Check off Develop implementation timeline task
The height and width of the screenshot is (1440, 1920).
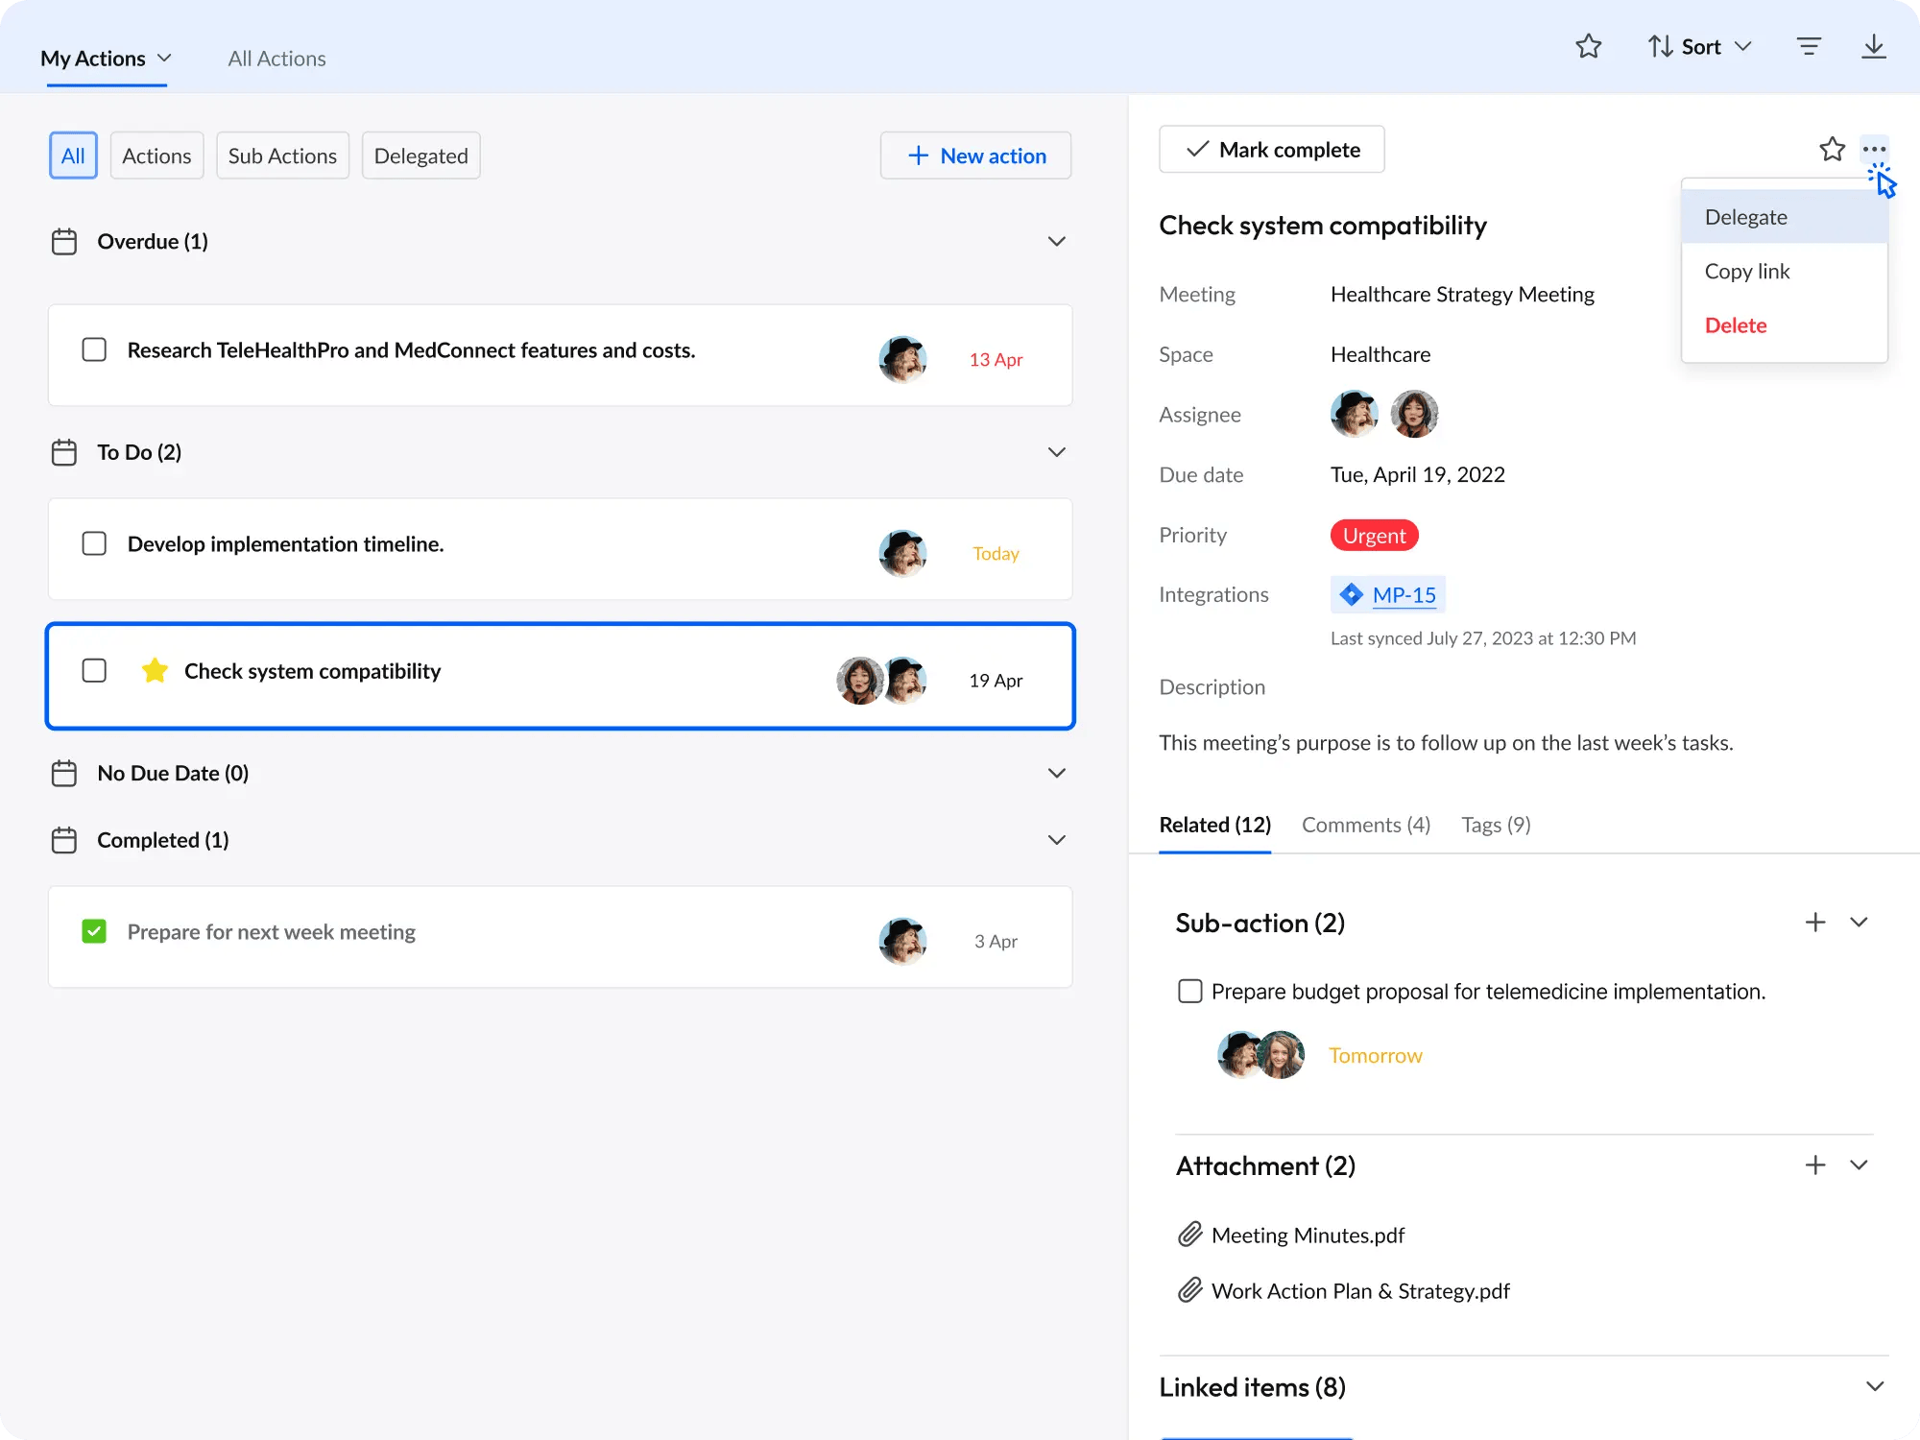pos(94,543)
